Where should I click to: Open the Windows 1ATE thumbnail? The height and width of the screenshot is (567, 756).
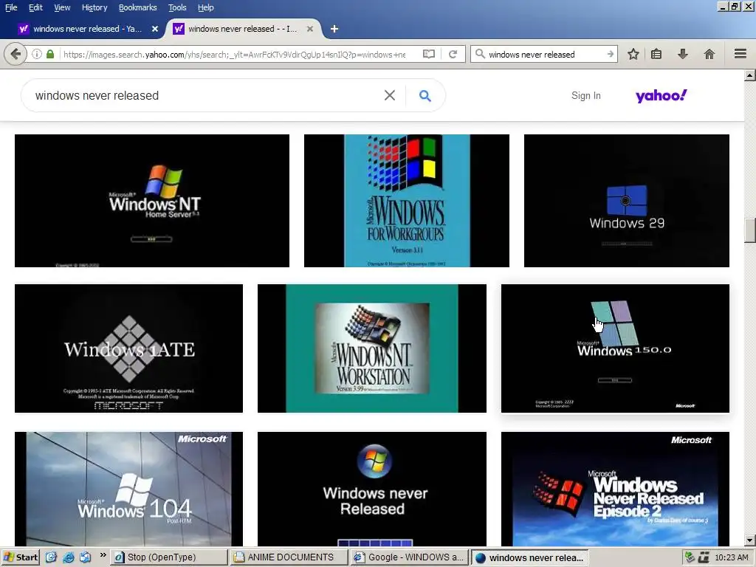[x=128, y=348]
